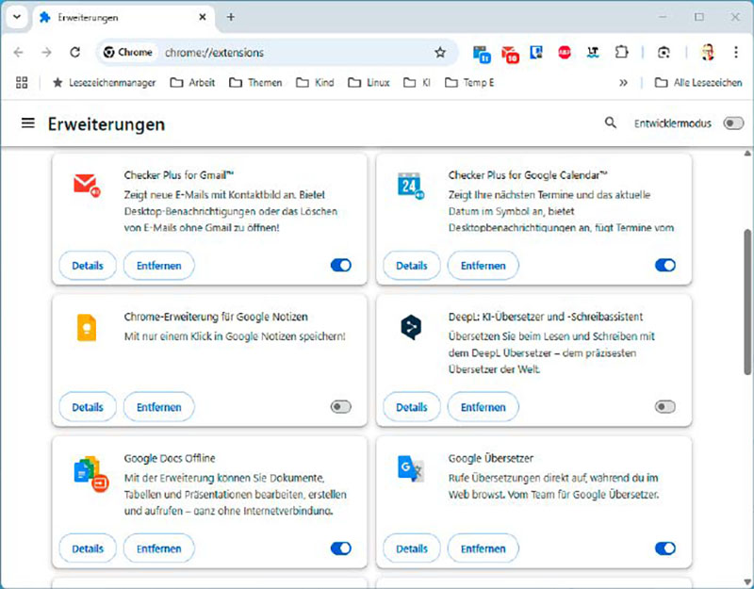Remove Google Docs Offline
Viewport: 754px width, 589px height.
click(x=158, y=548)
